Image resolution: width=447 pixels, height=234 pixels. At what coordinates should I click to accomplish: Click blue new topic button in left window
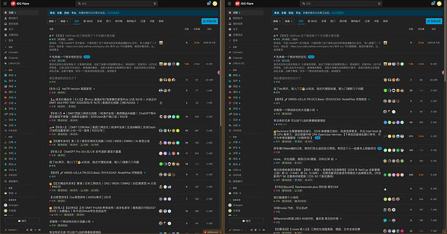coord(209,21)
